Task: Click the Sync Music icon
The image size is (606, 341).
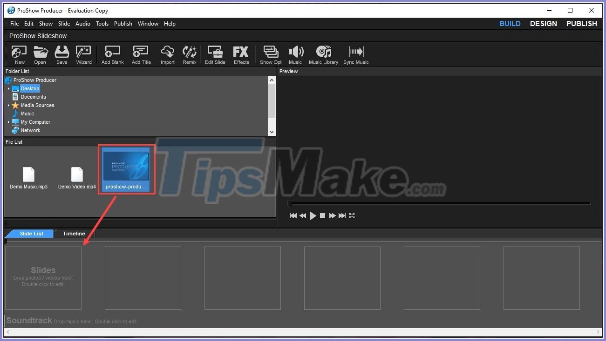Action: pos(355,54)
